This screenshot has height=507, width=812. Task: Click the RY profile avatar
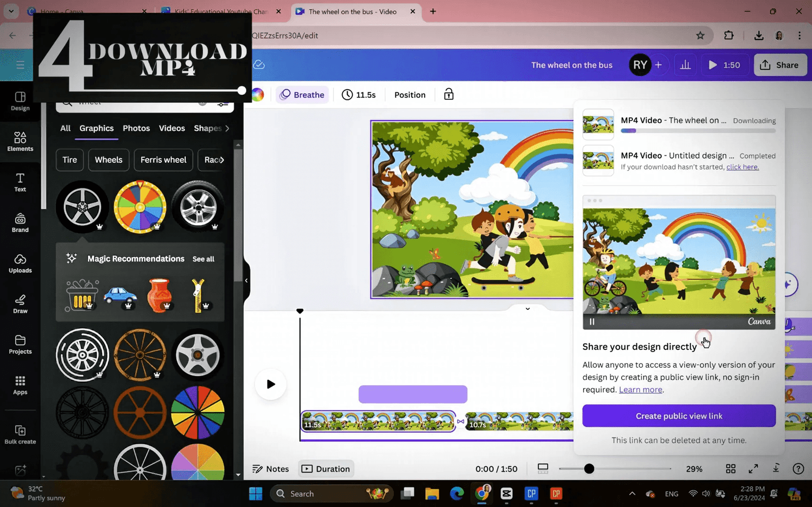pyautogui.click(x=640, y=65)
